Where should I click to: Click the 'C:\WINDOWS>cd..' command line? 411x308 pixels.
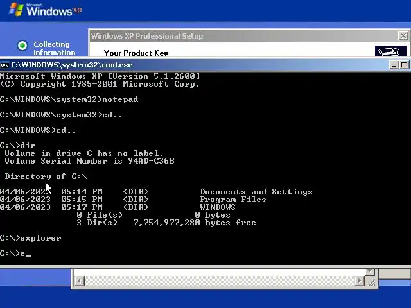[39, 130]
